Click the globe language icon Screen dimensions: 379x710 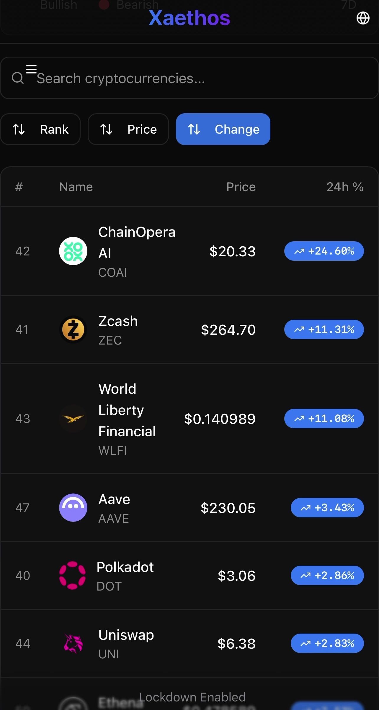(363, 18)
